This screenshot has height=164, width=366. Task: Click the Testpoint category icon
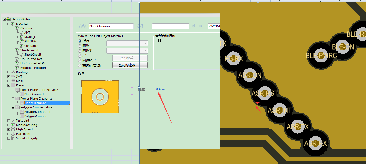coord(13,121)
